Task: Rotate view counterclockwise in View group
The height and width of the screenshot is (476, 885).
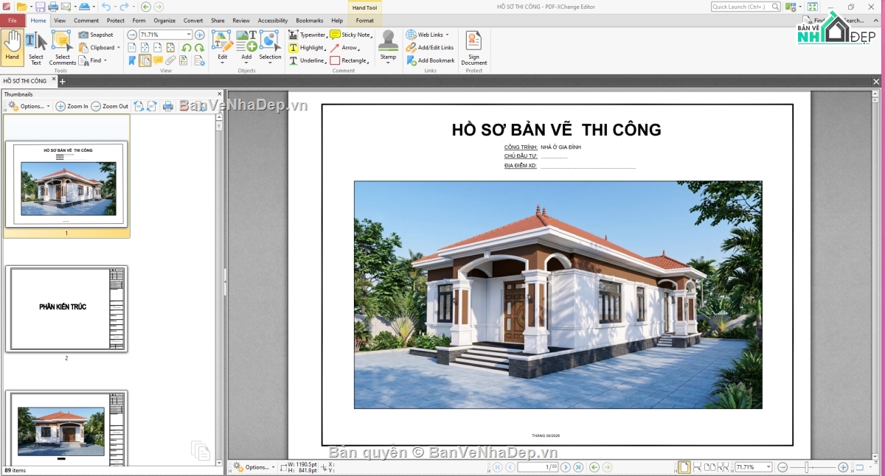Action: click(x=186, y=48)
